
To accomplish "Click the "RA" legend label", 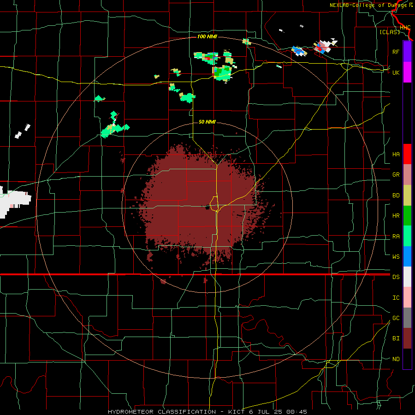I will point(396,237).
